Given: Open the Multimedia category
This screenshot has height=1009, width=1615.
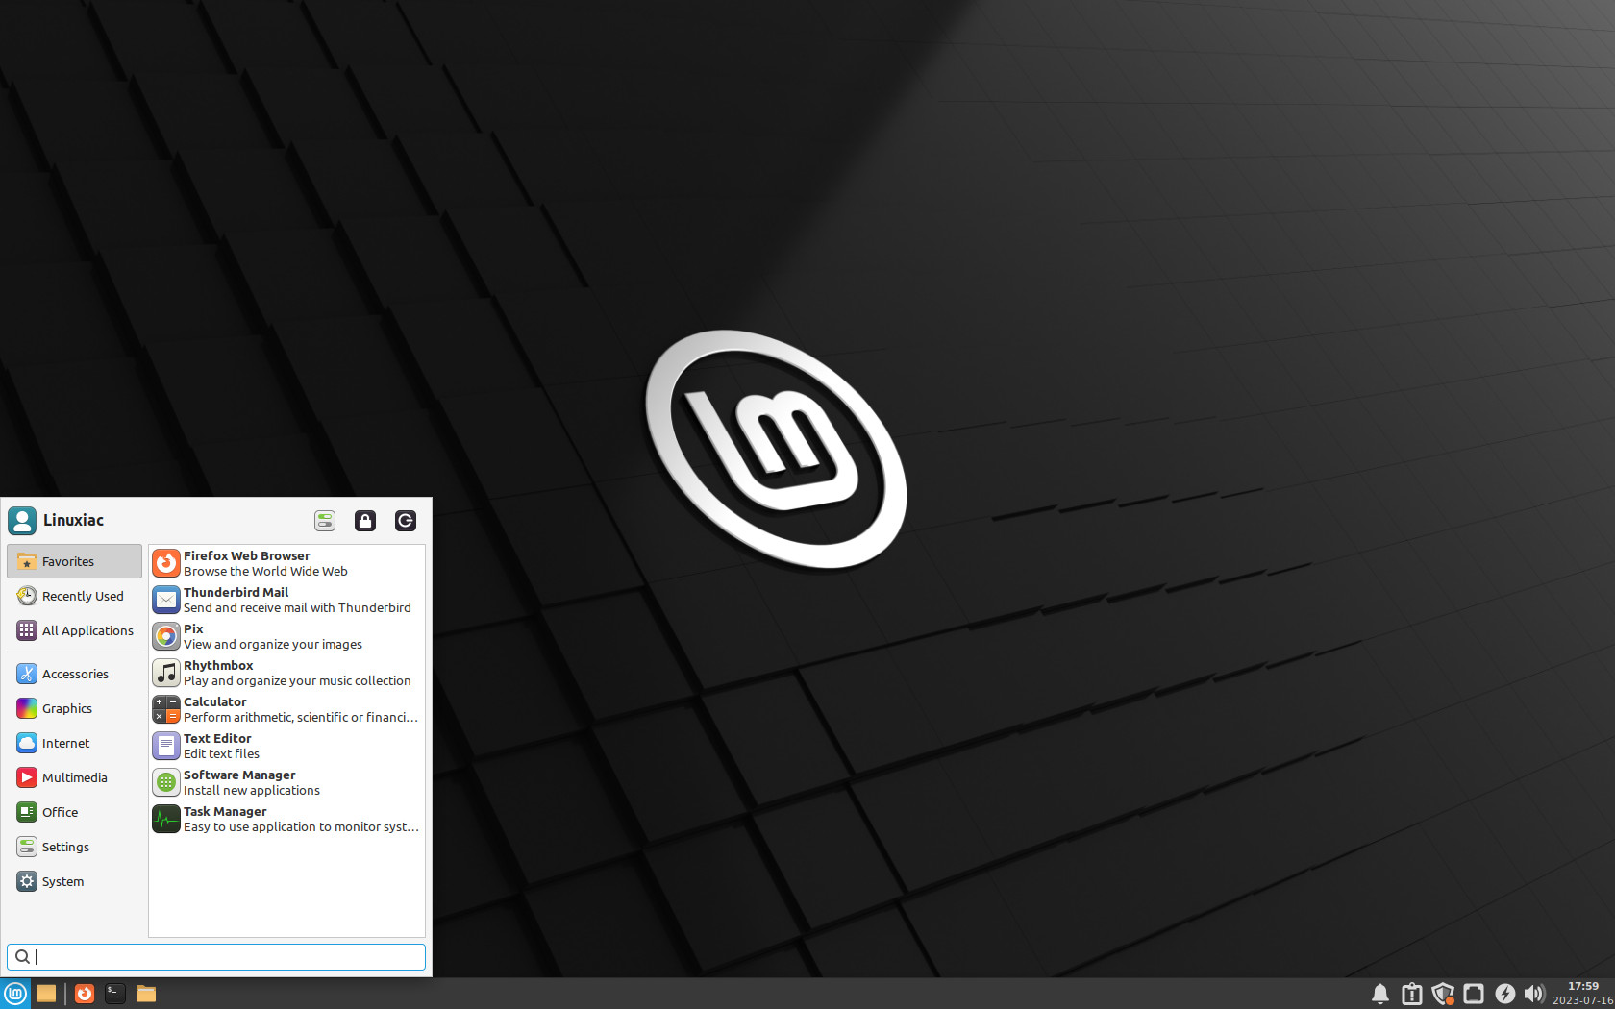Looking at the screenshot, I should click(x=74, y=777).
